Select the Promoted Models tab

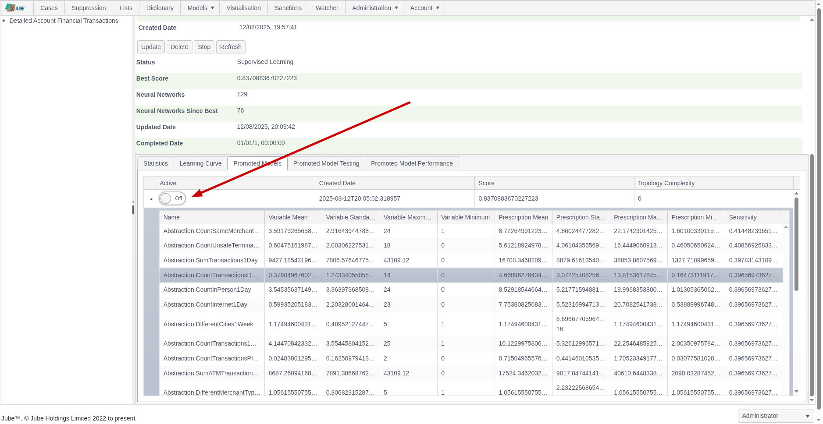click(x=257, y=163)
